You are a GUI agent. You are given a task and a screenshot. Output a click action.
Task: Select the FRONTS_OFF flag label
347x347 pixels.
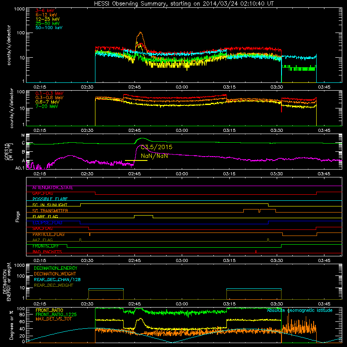pos(46,246)
